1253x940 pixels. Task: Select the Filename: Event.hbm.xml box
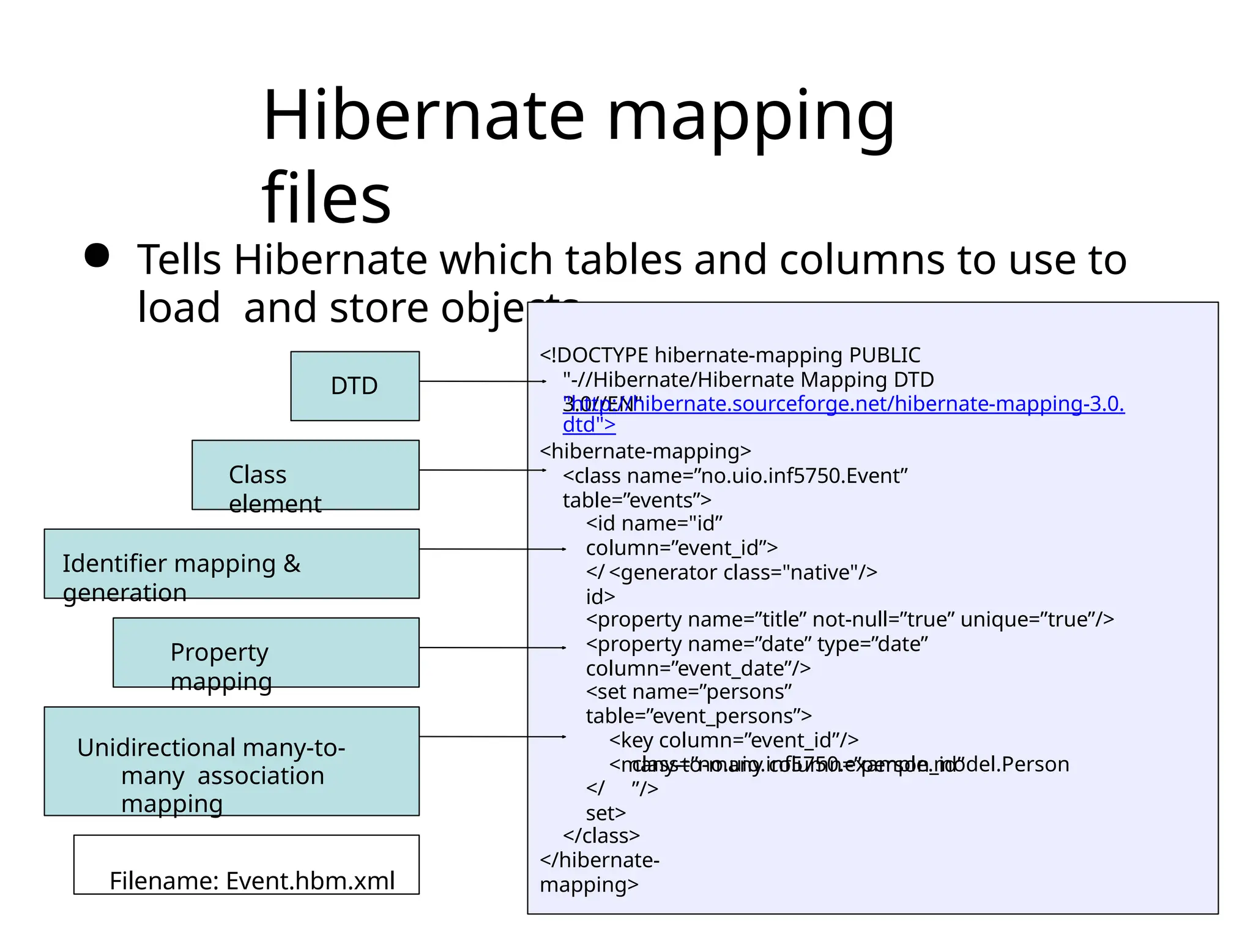pyautogui.click(x=247, y=864)
